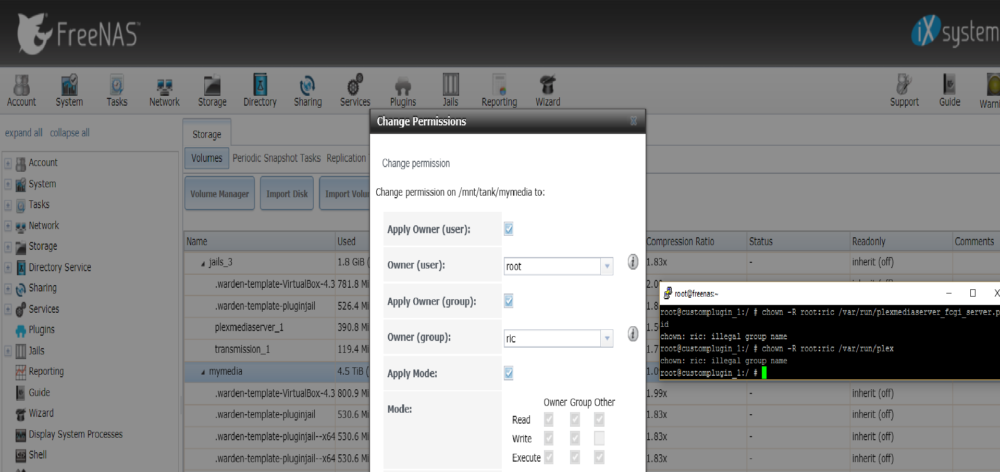This screenshot has width=1000, height=472.
Task: Click the Guide book icon in sidebar
Action: coord(21,393)
